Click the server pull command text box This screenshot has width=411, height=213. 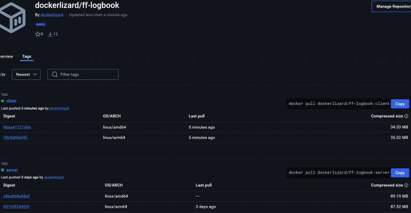coord(338,173)
